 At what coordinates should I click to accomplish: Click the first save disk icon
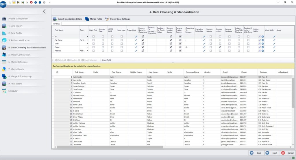[18, 2]
